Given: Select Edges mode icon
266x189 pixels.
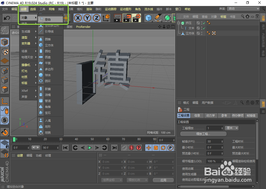Looking at the screenshot, I should point(5,80).
